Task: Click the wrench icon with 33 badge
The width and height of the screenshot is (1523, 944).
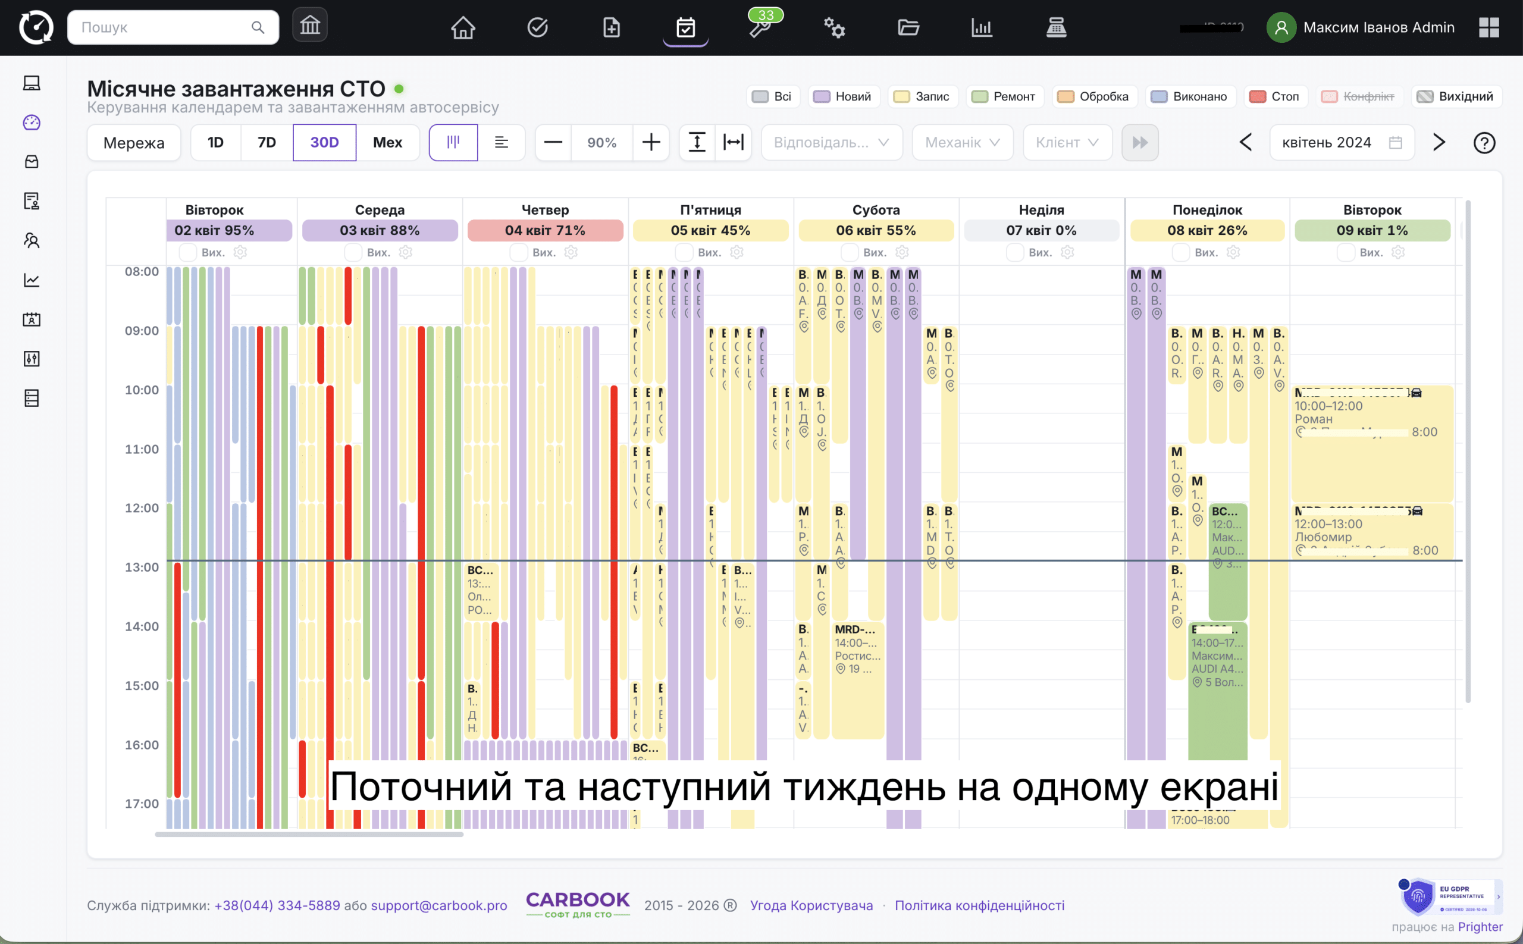Action: click(x=760, y=27)
